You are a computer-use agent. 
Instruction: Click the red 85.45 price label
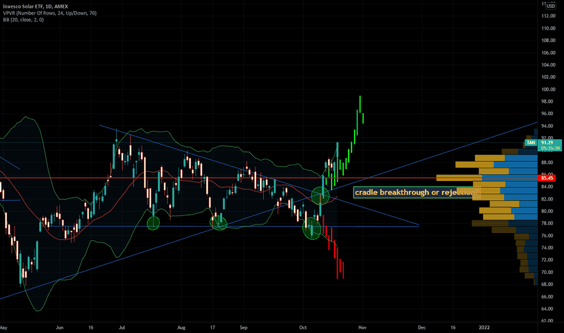(547, 178)
